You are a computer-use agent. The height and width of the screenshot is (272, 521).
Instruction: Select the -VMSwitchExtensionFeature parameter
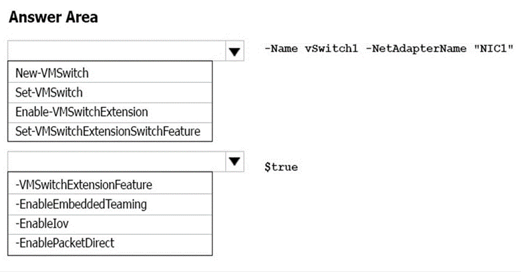click(83, 184)
